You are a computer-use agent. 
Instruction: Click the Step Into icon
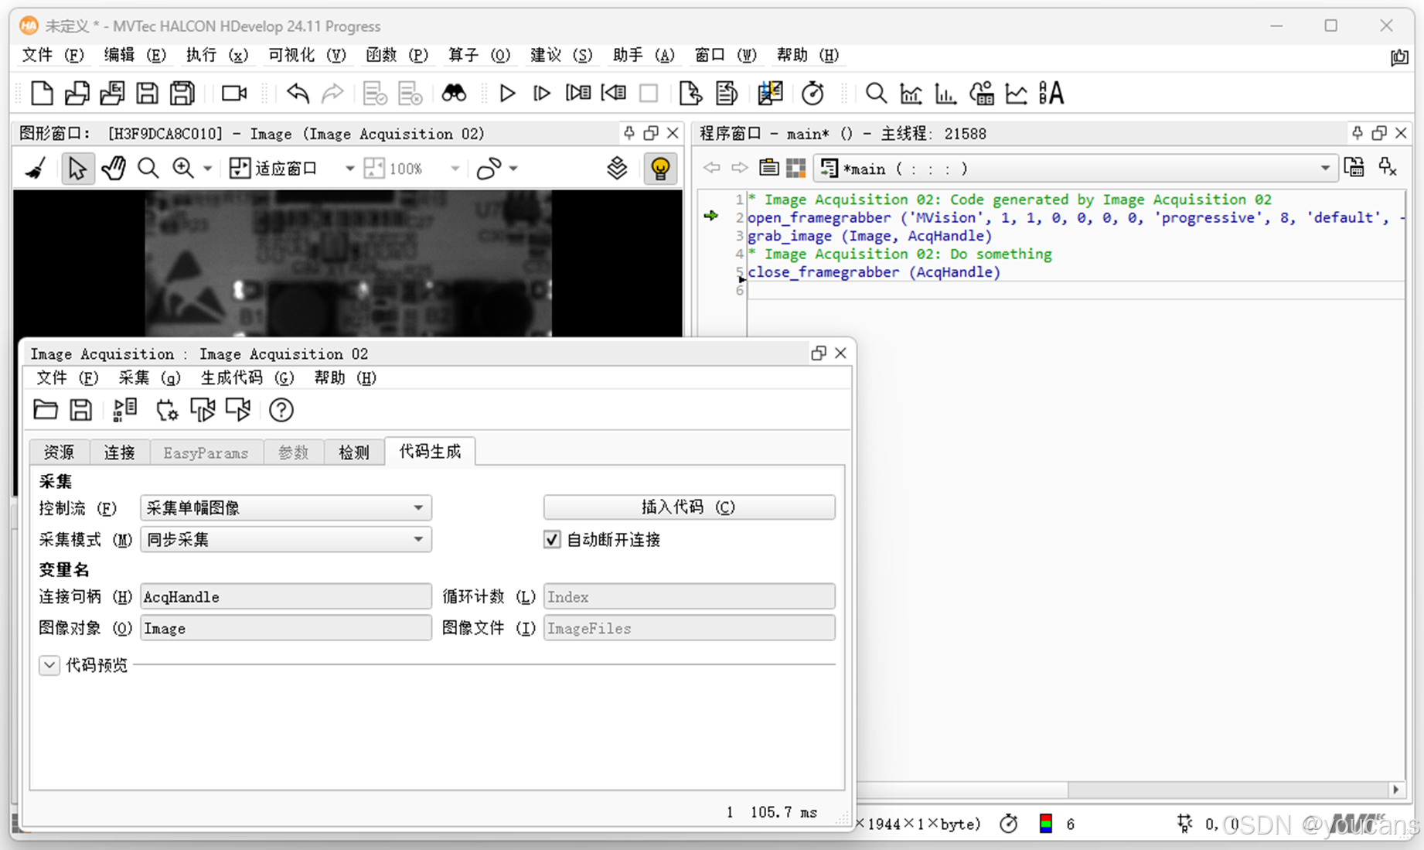577,94
